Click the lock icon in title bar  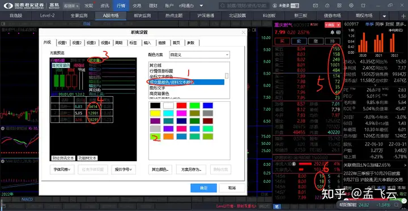click(328, 6)
